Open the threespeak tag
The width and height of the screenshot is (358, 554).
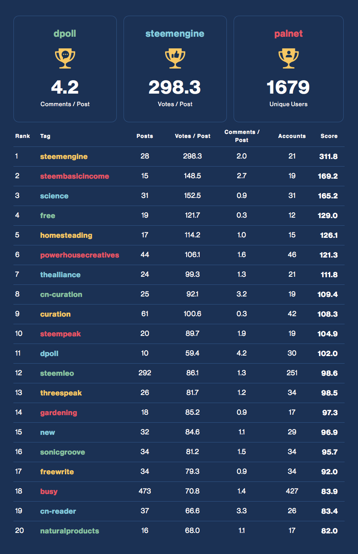(x=61, y=393)
